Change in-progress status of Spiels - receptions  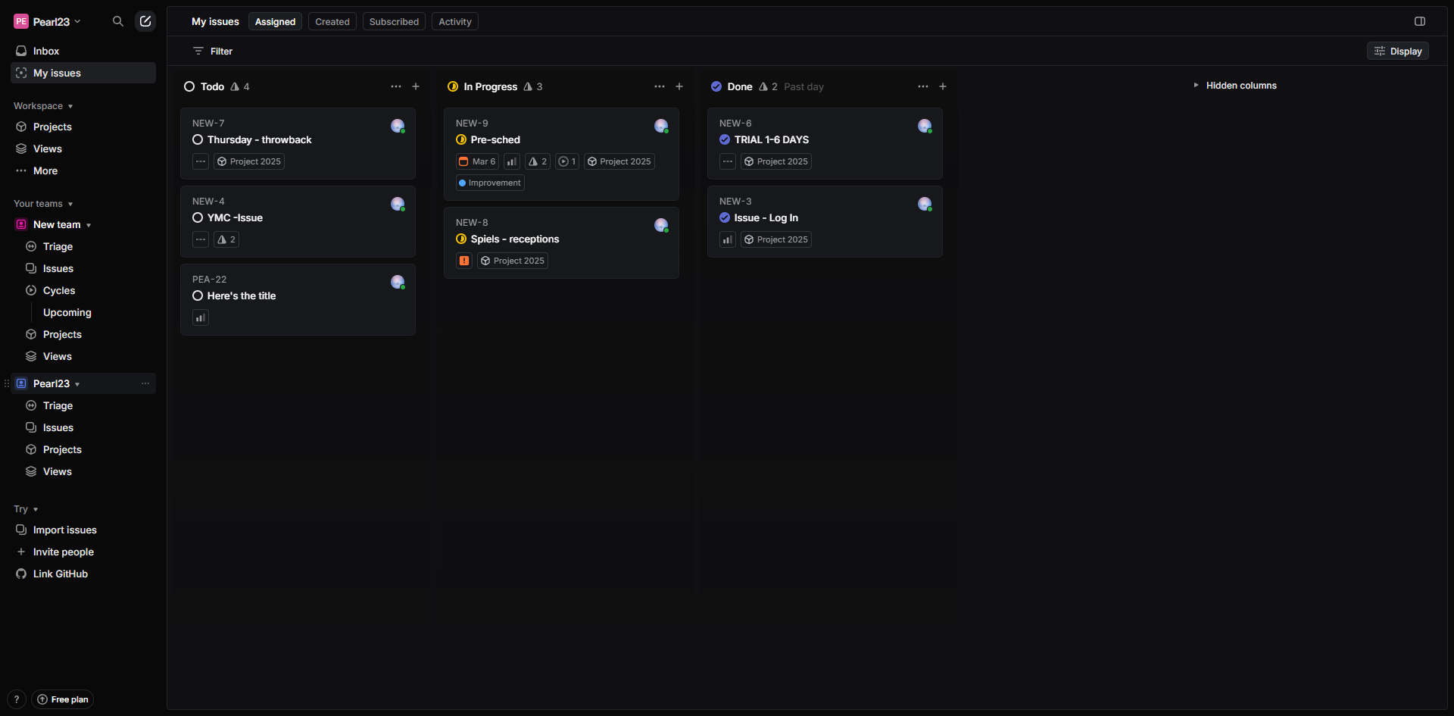coord(461,239)
